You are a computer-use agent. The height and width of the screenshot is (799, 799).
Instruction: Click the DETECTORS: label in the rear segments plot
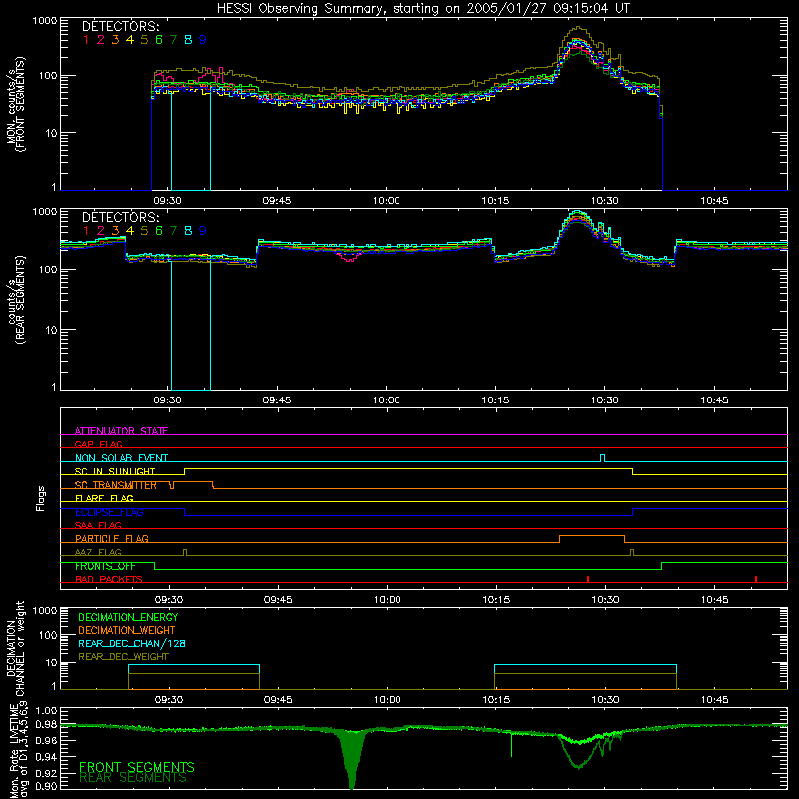tap(120, 218)
